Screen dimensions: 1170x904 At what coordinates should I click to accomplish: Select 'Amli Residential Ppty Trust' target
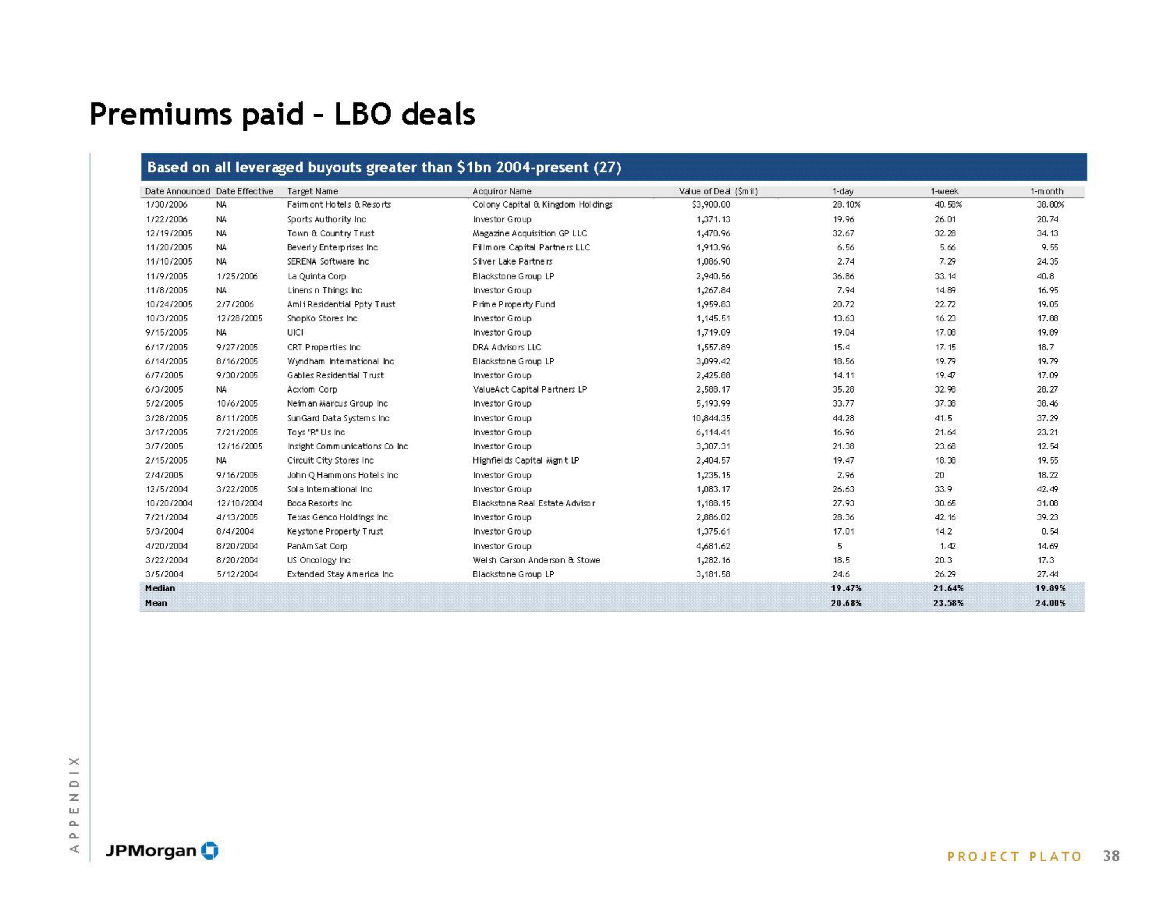coord(341,304)
